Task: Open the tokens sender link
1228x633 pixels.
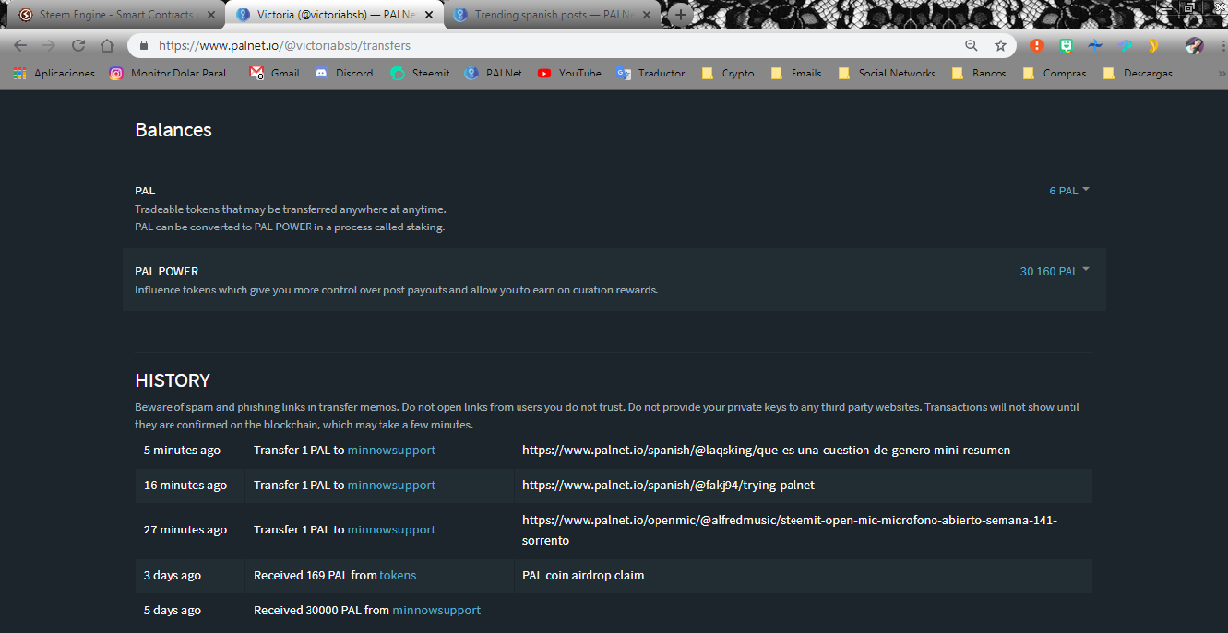Action: click(x=398, y=576)
